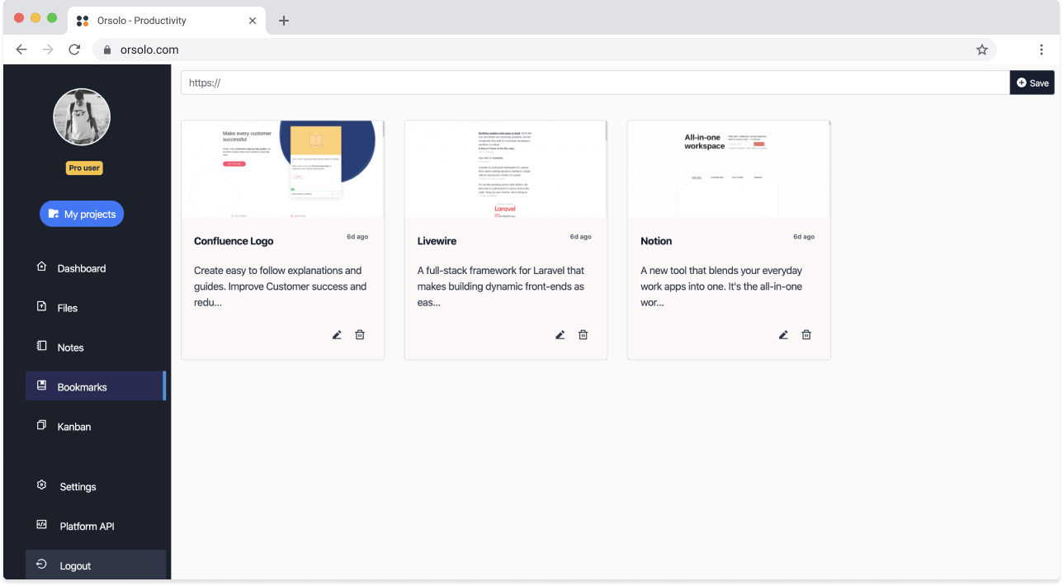The width and height of the screenshot is (1063, 586).
Task: Click the Confluence Logo title
Action: (234, 241)
